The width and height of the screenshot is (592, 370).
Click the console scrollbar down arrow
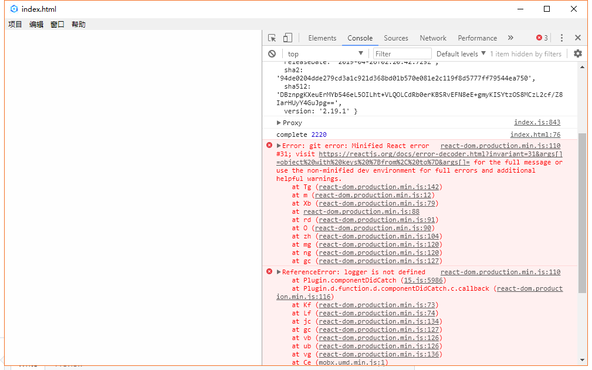[582, 360]
